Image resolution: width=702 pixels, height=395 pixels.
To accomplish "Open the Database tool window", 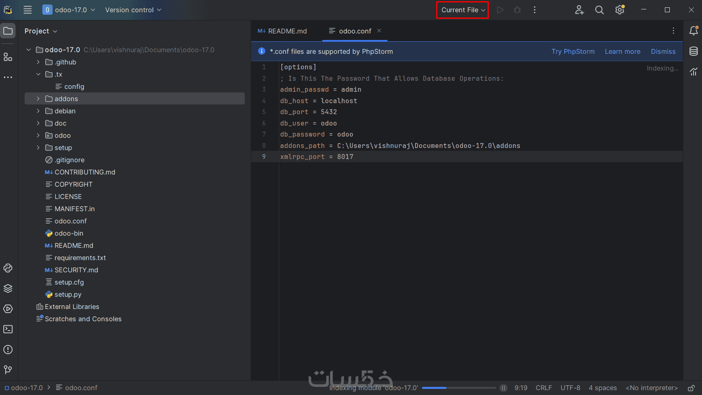I will pos(693,51).
